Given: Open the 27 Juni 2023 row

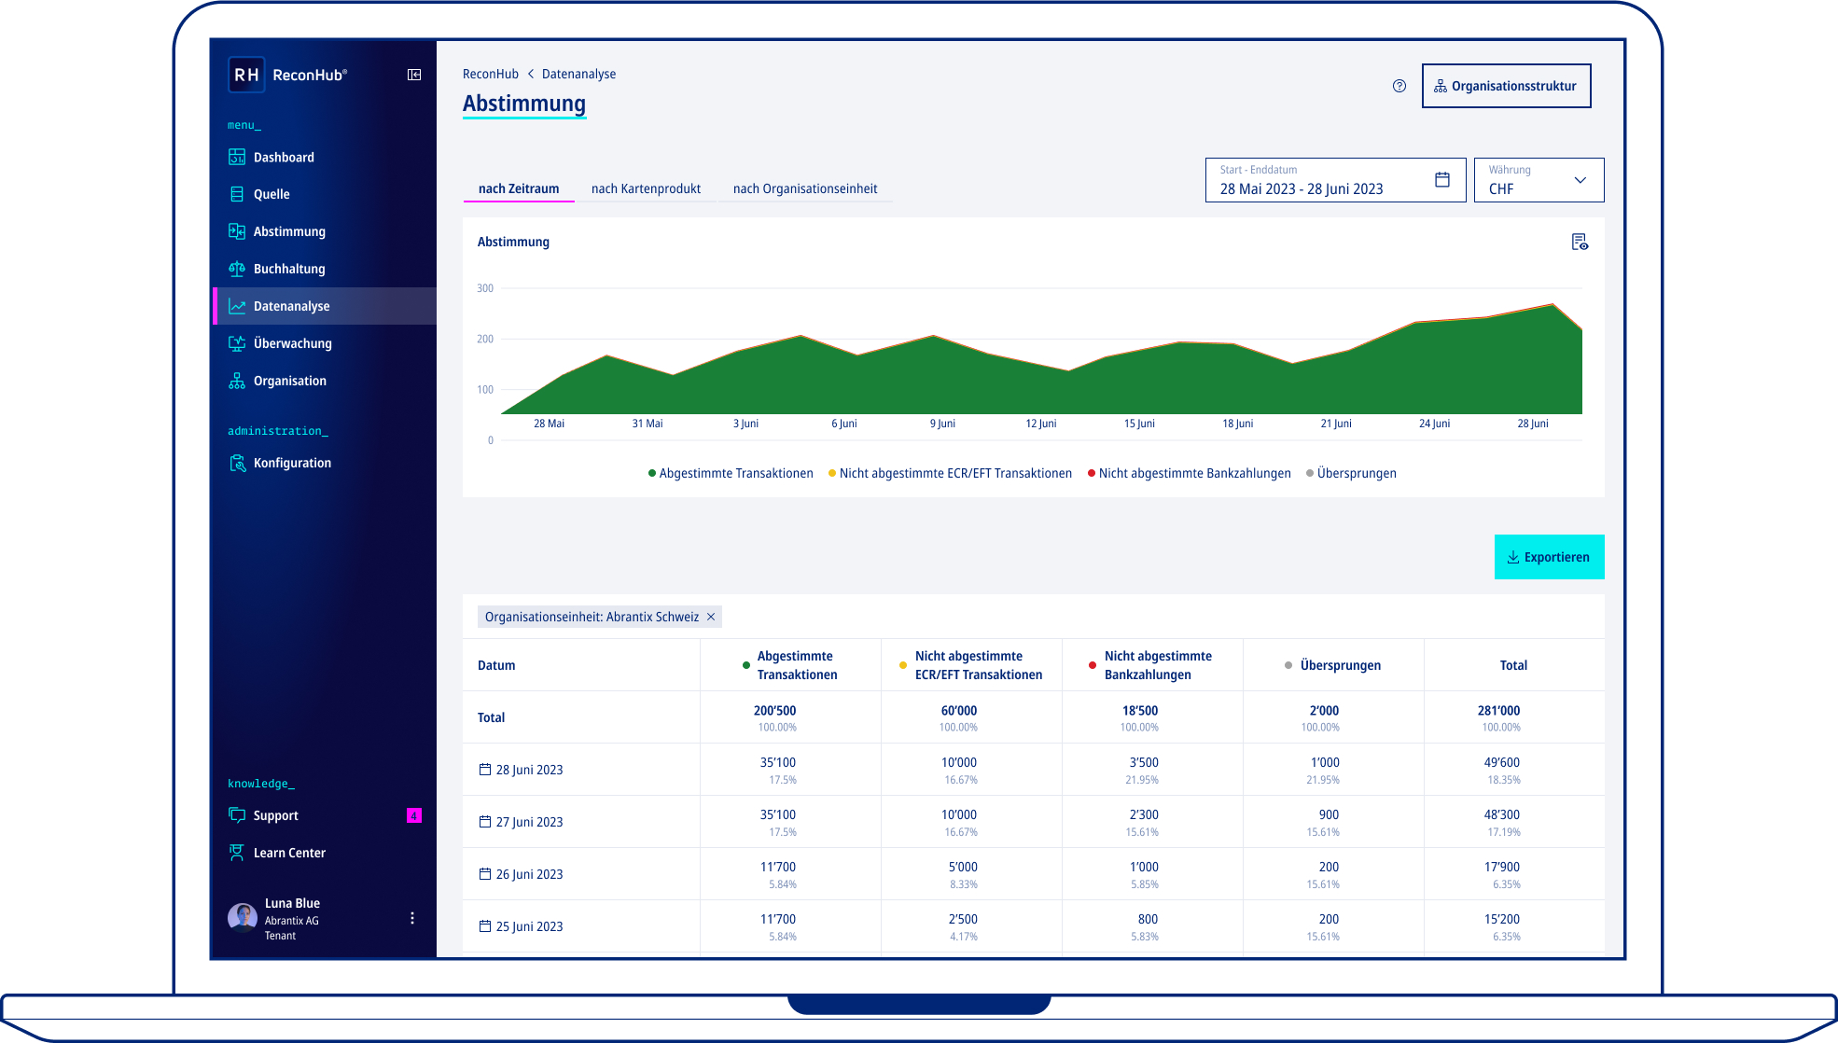Looking at the screenshot, I should coord(1034,822).
